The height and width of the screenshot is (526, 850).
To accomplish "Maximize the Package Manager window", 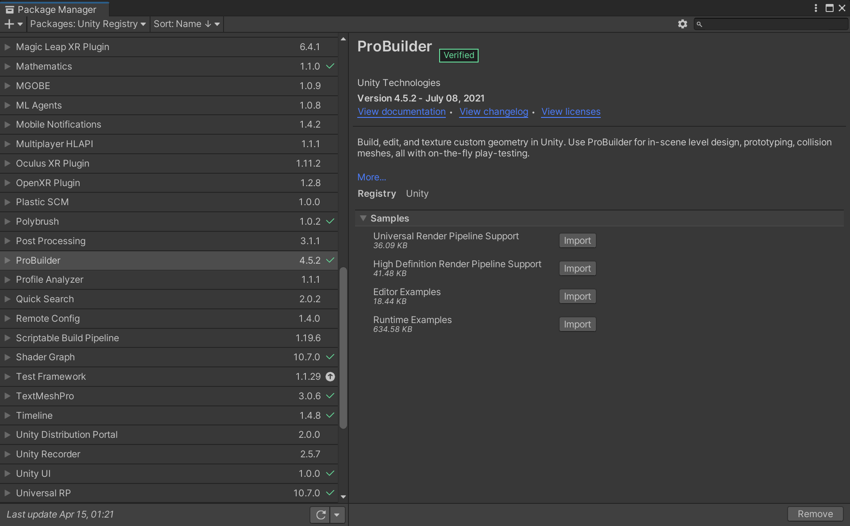I will pos(830,8).
